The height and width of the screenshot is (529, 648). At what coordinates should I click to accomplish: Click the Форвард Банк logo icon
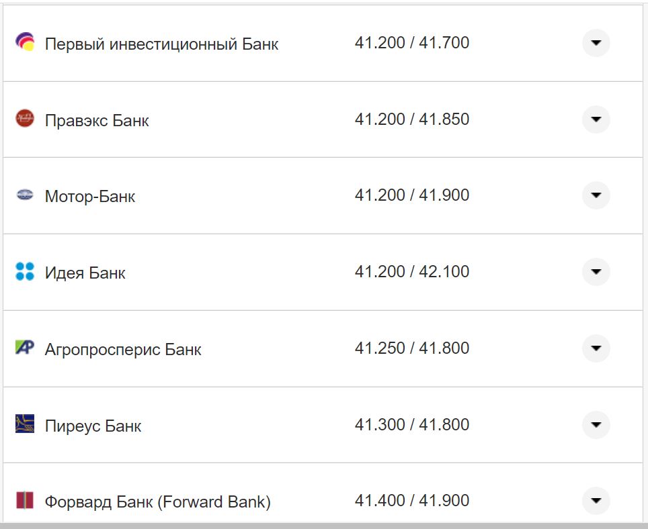pos(25,500)
